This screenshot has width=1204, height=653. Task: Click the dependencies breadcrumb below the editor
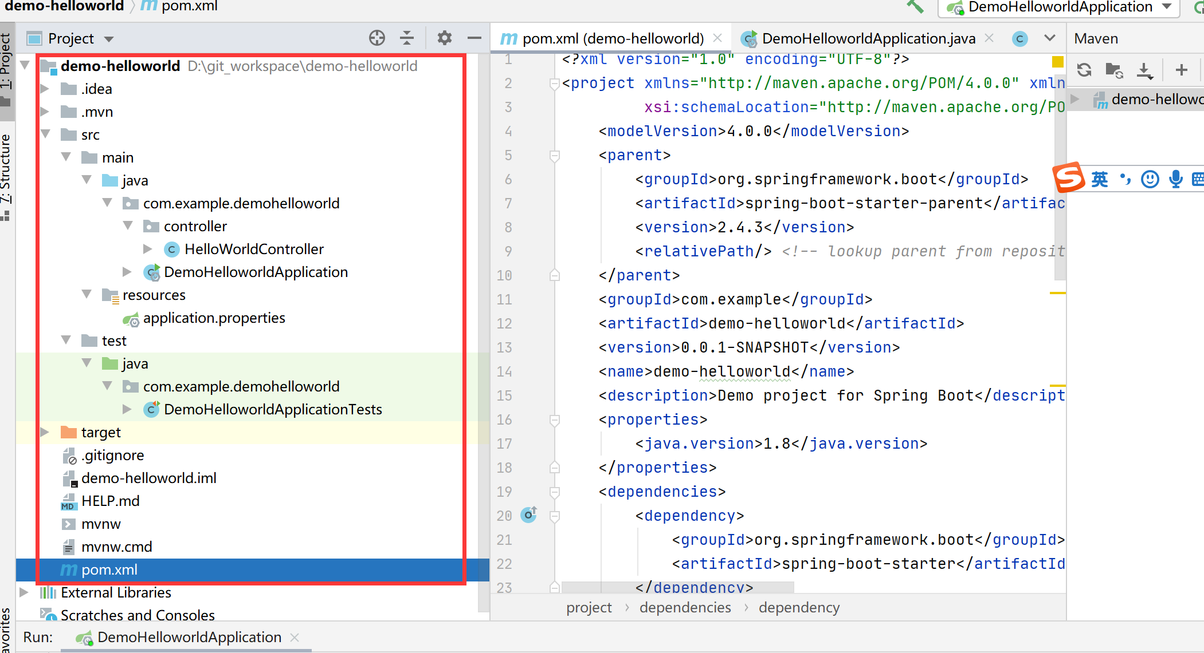[685, 607]
